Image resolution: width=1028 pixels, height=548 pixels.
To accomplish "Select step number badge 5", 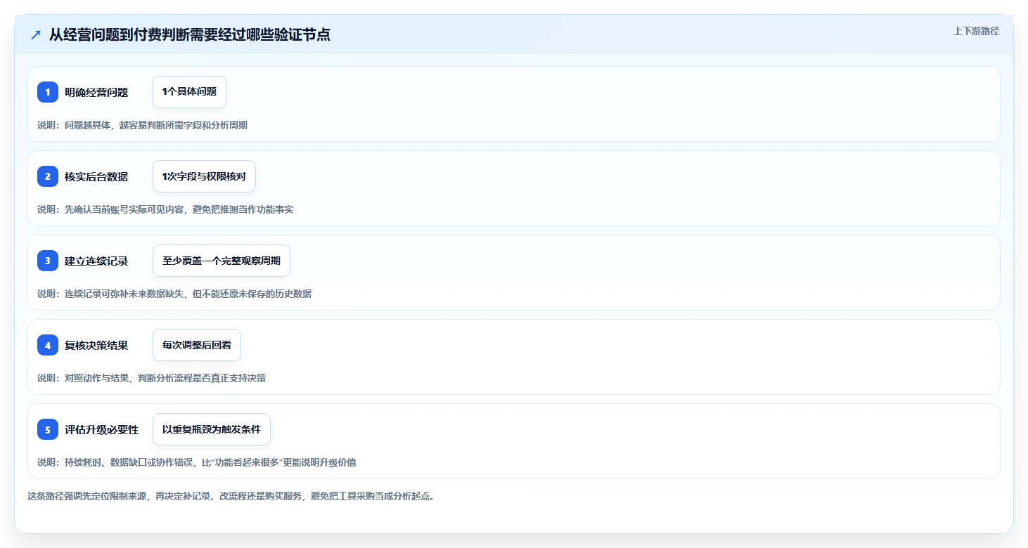I will pyautogui.click(x=48, y=429).
